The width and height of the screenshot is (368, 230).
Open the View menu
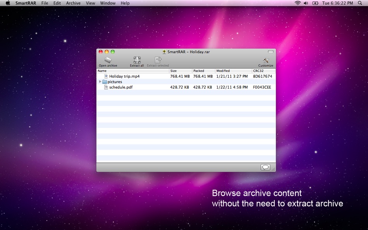pos(90,3)
